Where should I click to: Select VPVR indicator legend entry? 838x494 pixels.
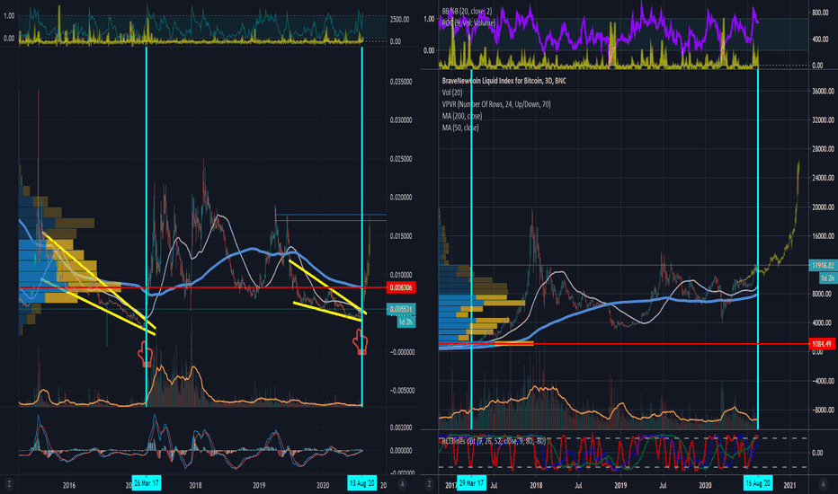(x=496, y=104)
